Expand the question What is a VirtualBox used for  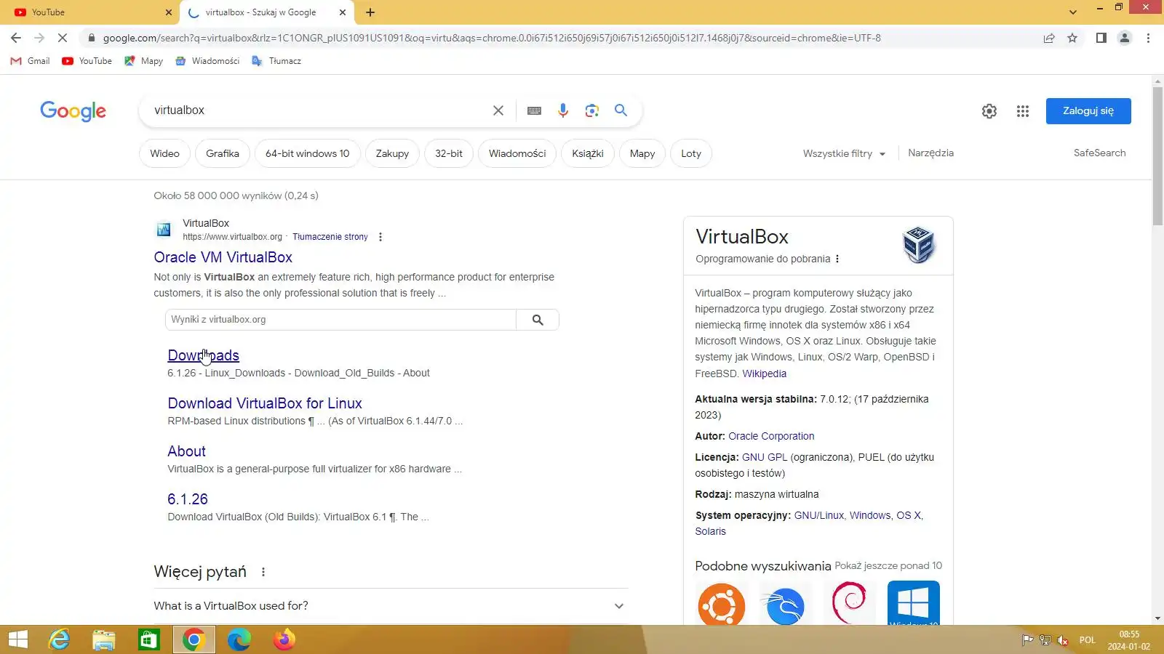[391, 606]
